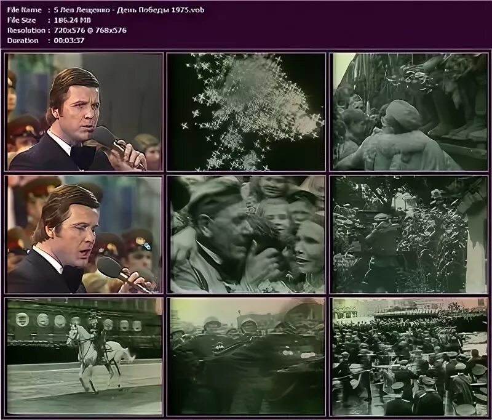Click the File Size label
Screen dimensions: 492x420
click(22, 20)
